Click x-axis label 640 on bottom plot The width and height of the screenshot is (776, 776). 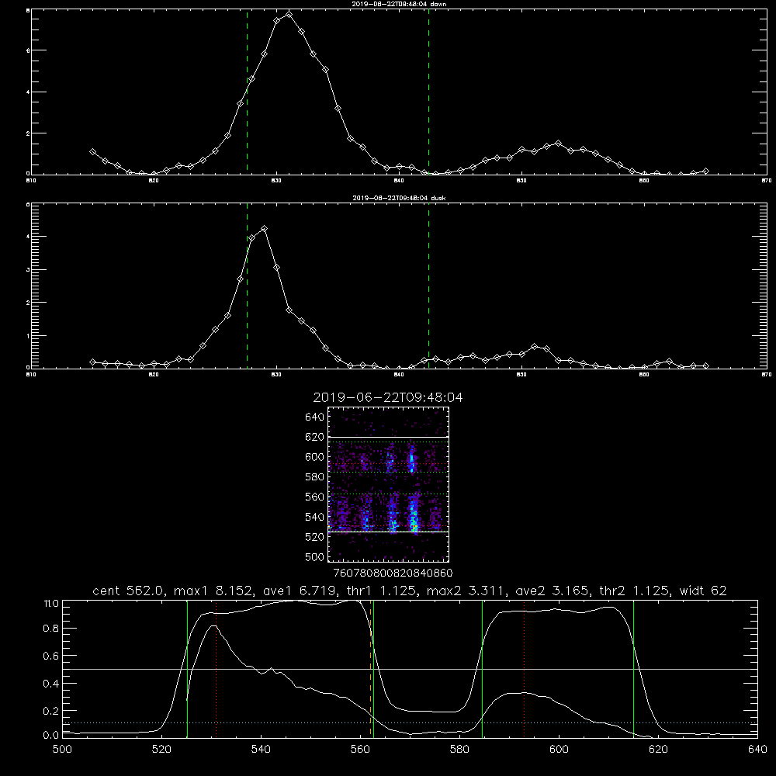(x=757, y=750)
